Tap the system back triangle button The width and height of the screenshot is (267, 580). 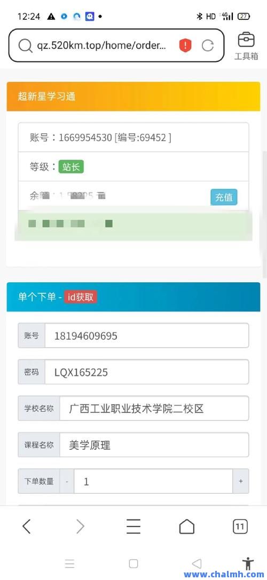197,563
